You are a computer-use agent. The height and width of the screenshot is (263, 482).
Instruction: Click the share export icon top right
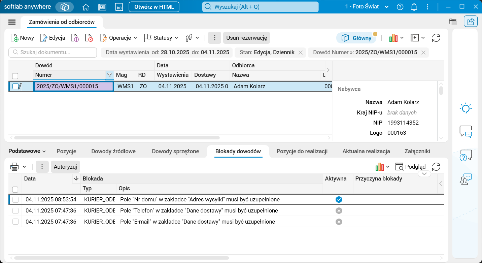[x=471, y=22]
